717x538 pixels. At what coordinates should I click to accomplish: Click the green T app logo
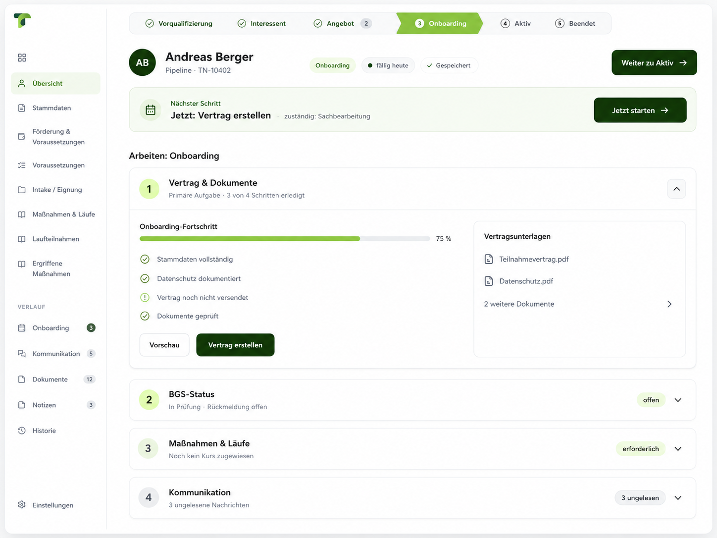coord(22,20)
